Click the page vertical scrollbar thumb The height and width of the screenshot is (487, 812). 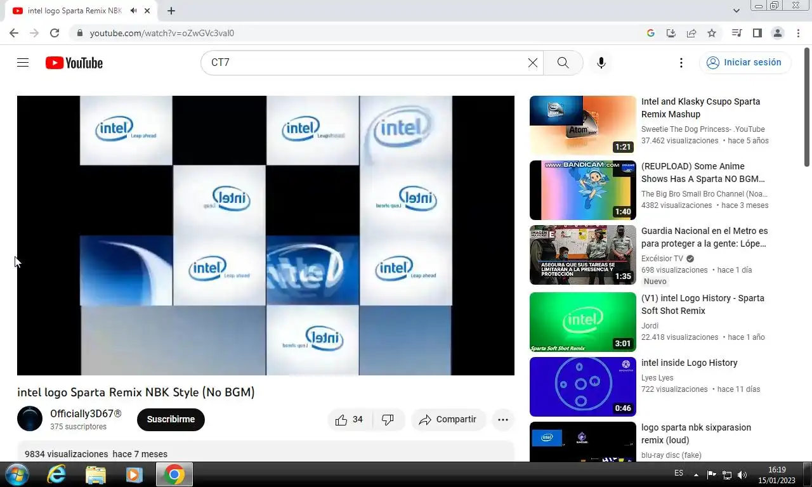[807, 107]
